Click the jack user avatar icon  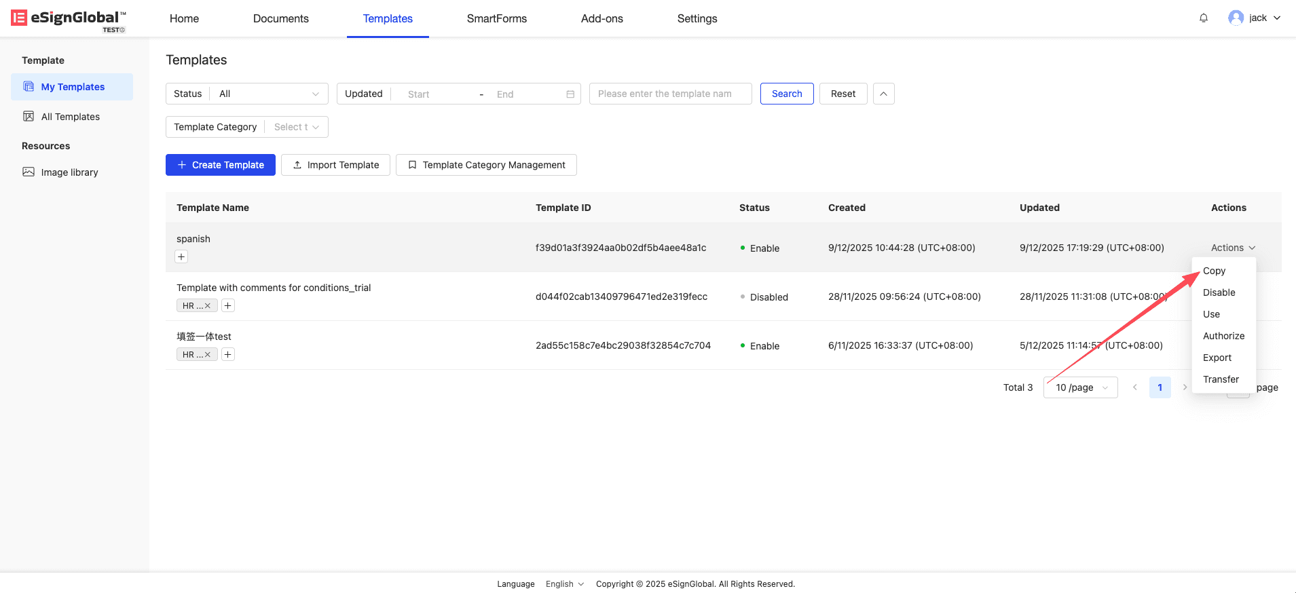click(1236, 18)
